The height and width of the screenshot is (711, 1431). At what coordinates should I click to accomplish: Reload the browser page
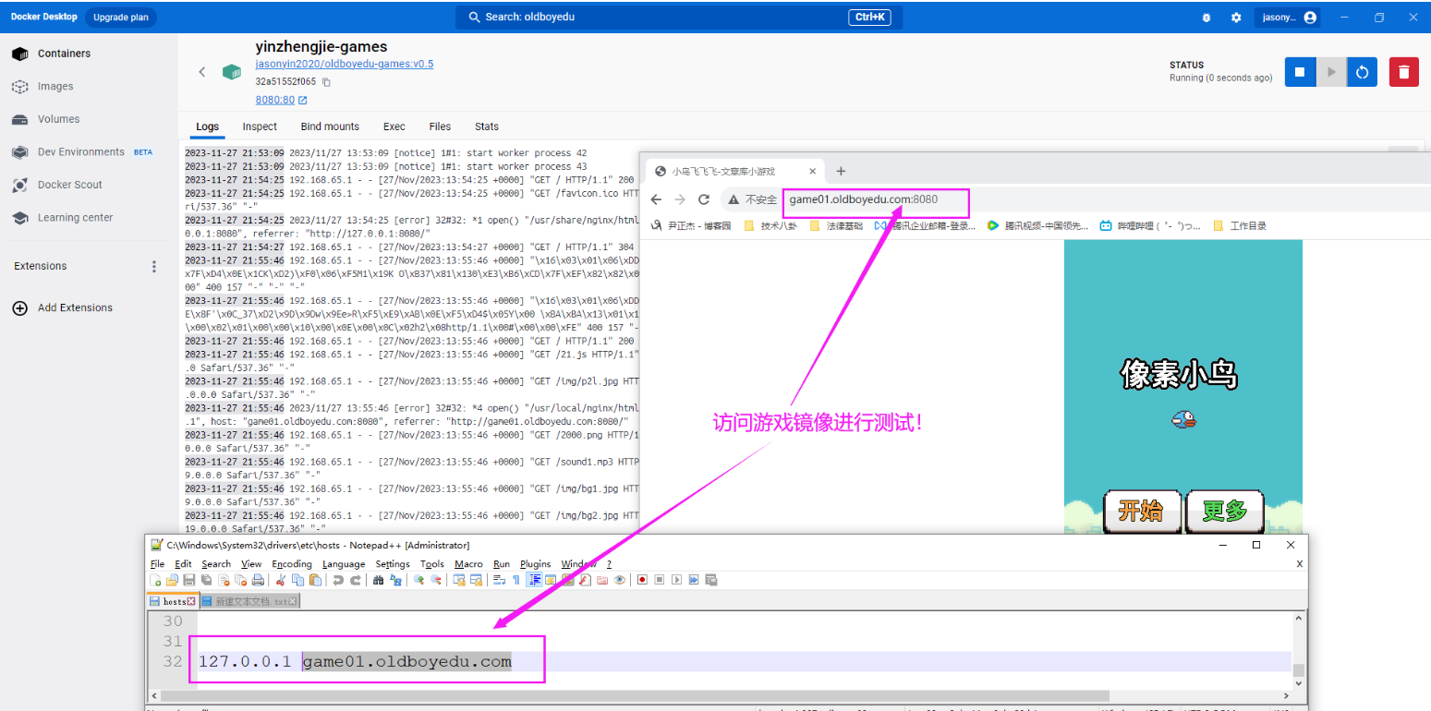[x=704, y=199]
